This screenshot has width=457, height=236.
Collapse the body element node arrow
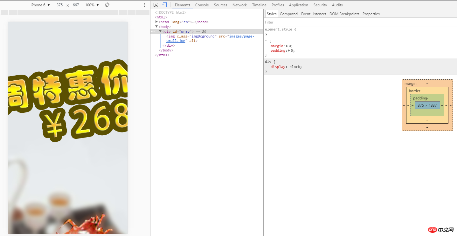(156, 27)
